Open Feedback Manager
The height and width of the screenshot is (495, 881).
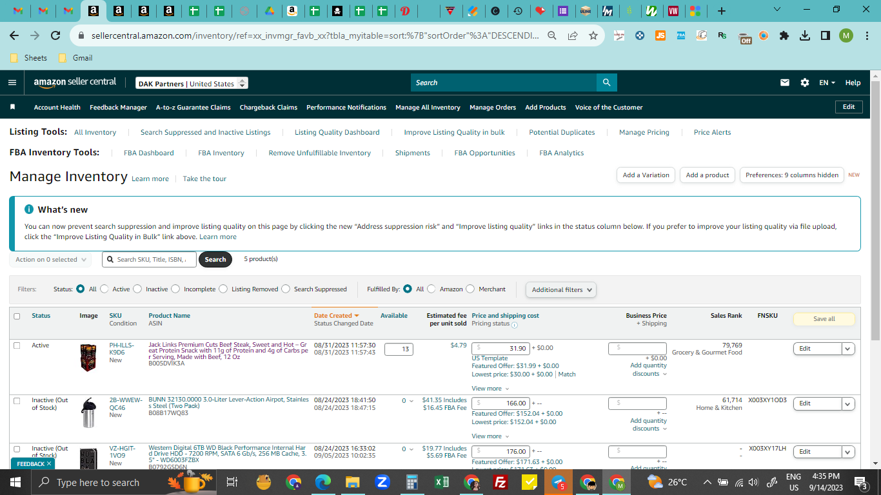(118, 108)
